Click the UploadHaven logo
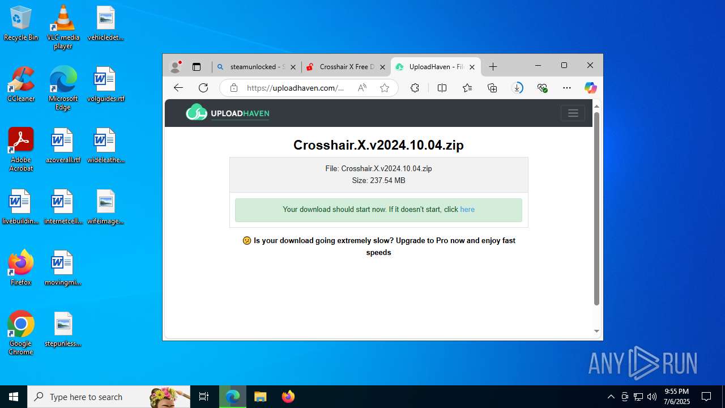 (x=228, y=113)
